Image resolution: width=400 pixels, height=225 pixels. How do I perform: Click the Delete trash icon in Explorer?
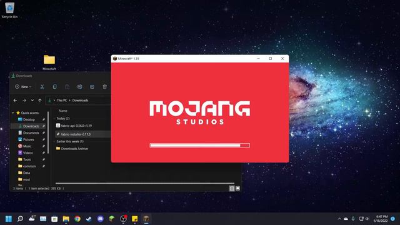[x=104, y=87]
